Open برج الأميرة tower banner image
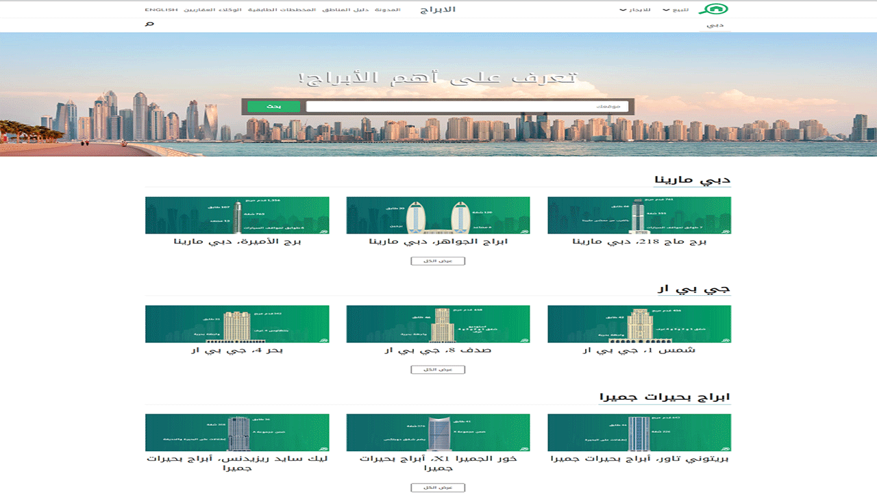The height and width of the screenshot is (493, 877). (237, 216)
